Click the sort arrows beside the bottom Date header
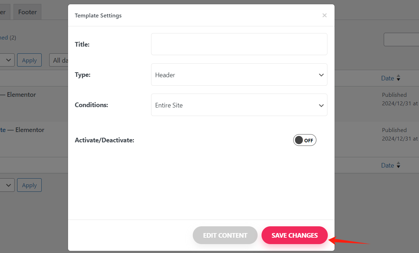 click(x=398, y=165)
